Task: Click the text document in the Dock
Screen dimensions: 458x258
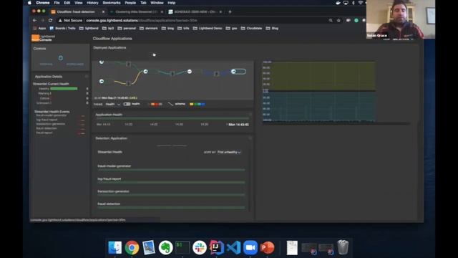Action: pos(292,248)
